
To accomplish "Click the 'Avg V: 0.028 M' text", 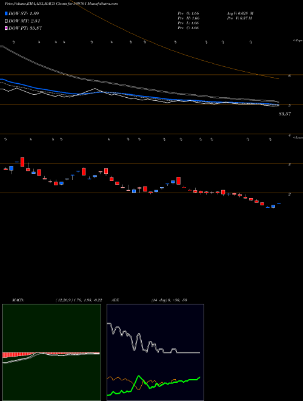I will pyautogui.click(x=240, y=13).
